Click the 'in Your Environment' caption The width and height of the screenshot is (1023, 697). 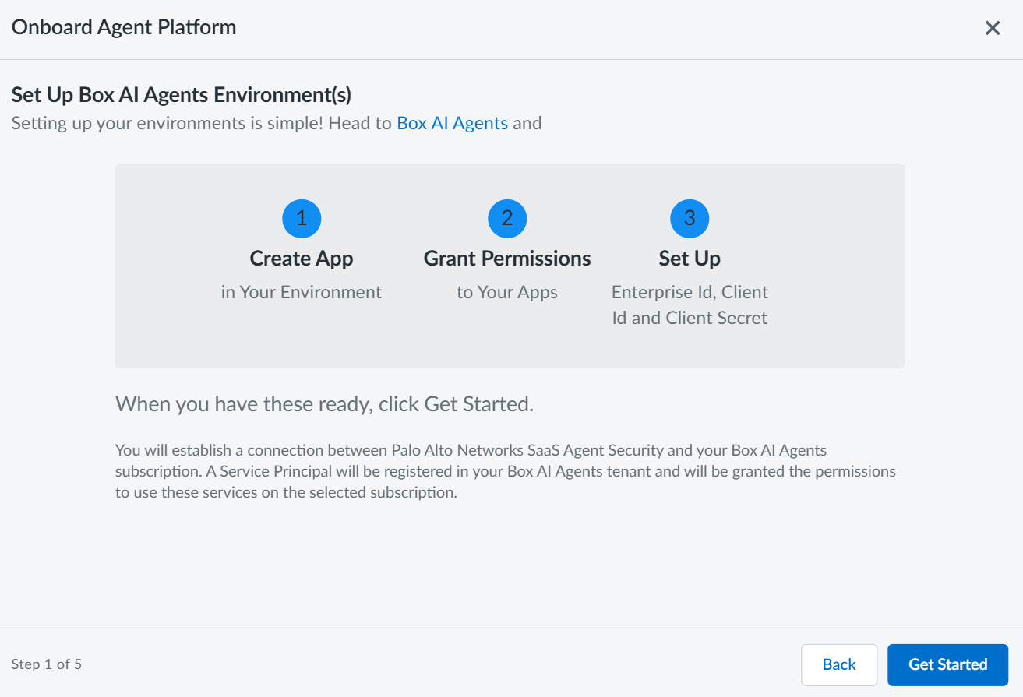[x=302, y=292]
